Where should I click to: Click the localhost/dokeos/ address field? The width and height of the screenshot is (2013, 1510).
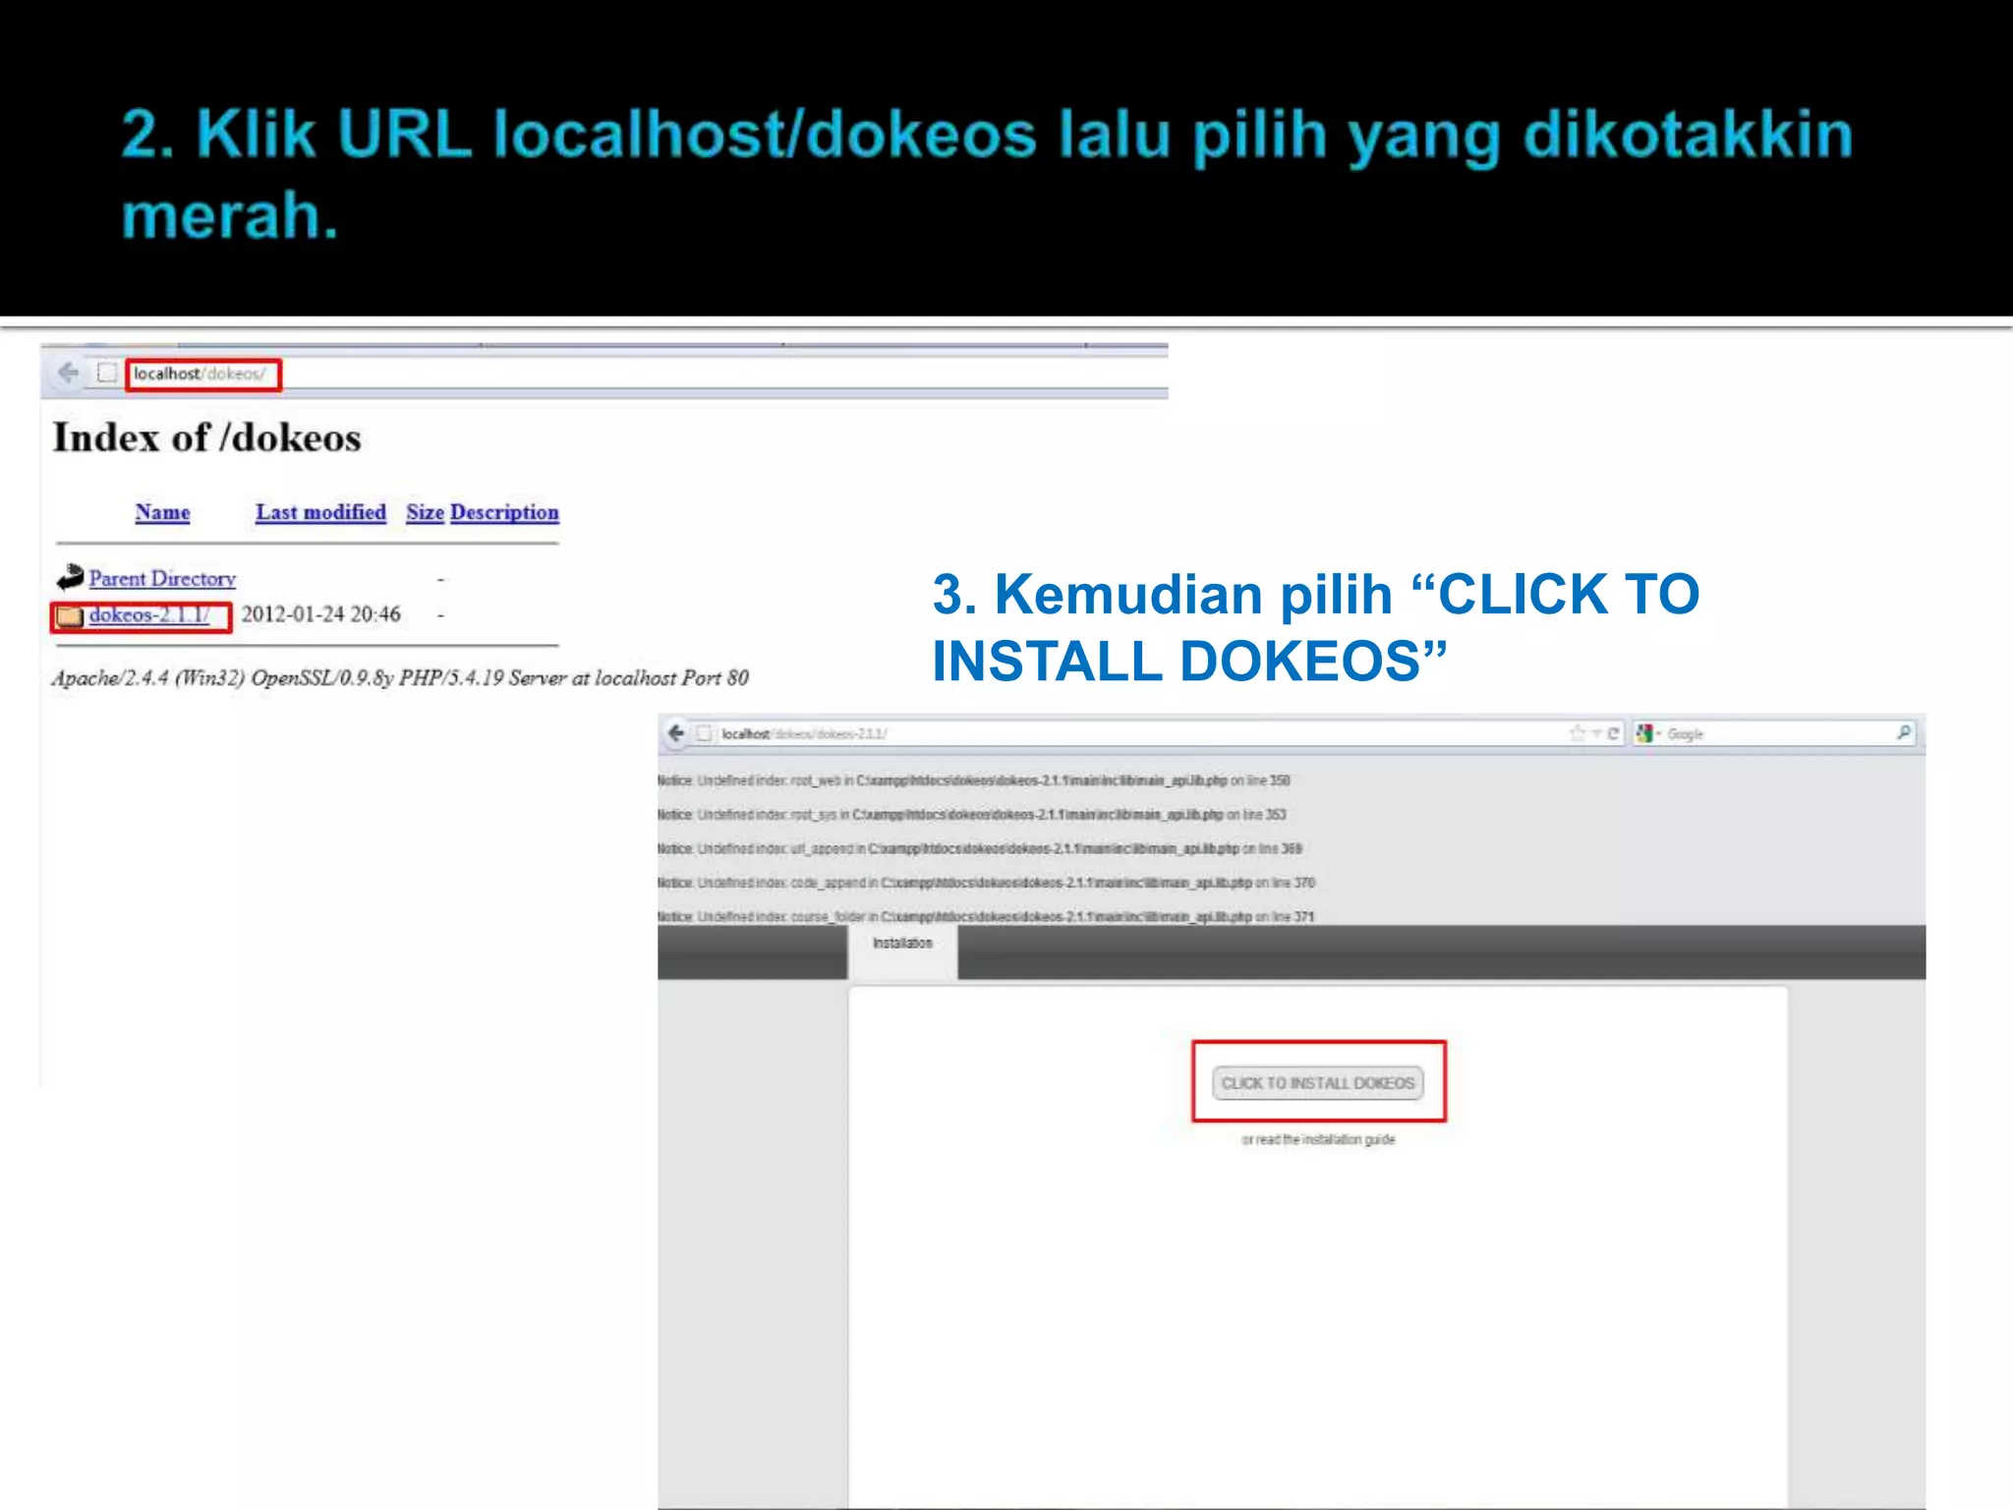202,375
